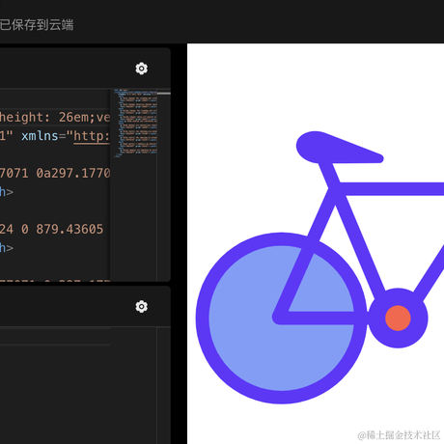Click code text '24 0 879.43605'
The width and height of the screenshot is (444, 444).
[x=51, y=229]
